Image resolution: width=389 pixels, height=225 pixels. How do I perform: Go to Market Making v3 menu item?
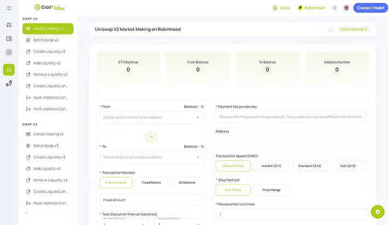coord(48,134)
